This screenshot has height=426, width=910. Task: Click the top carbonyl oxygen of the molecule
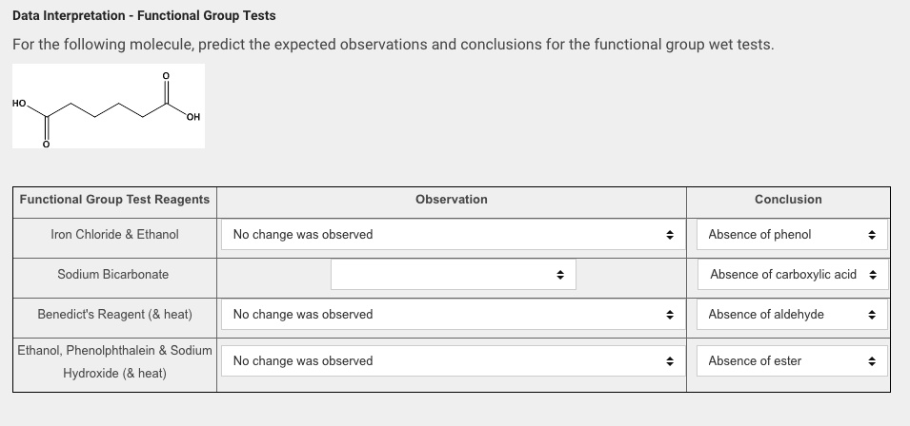(x=166, y=75)
